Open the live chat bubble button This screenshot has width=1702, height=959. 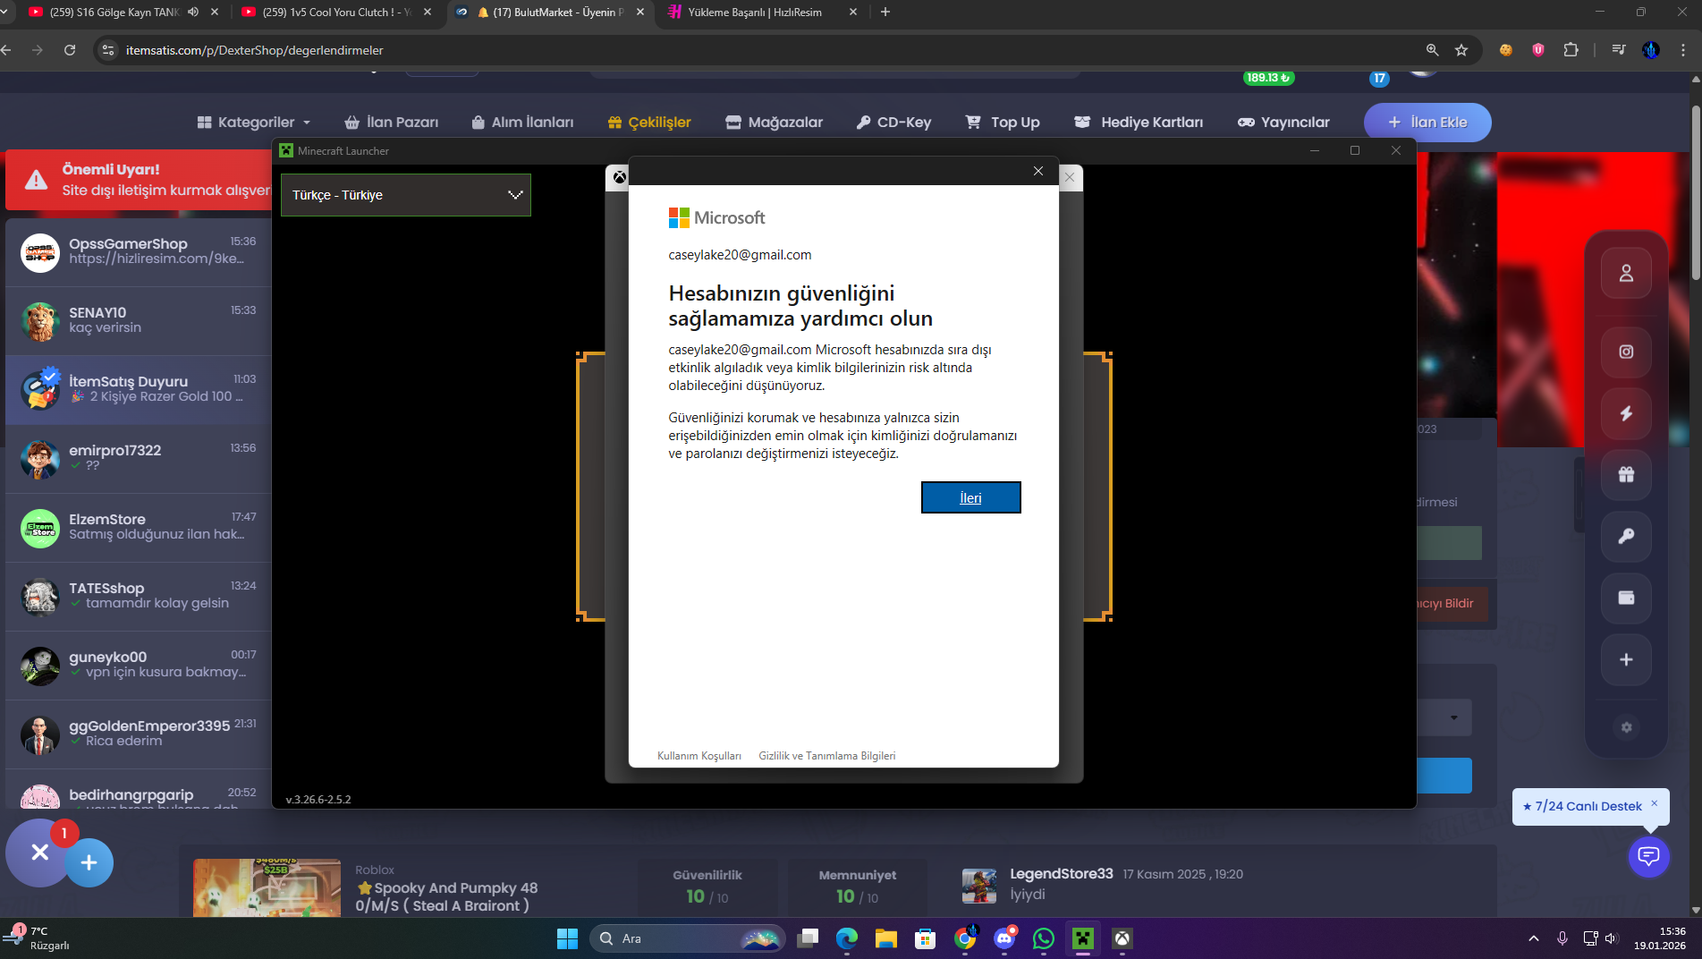pos(1648,856)
